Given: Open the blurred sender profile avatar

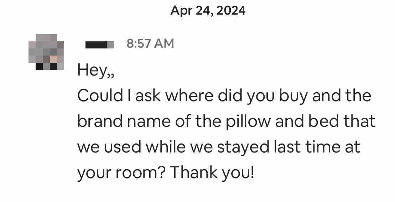Looking at the screenshot, I should (x=46, y=52).
